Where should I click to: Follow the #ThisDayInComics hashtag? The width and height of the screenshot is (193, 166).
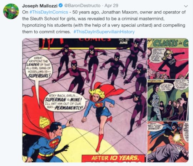tap(49, 12)
